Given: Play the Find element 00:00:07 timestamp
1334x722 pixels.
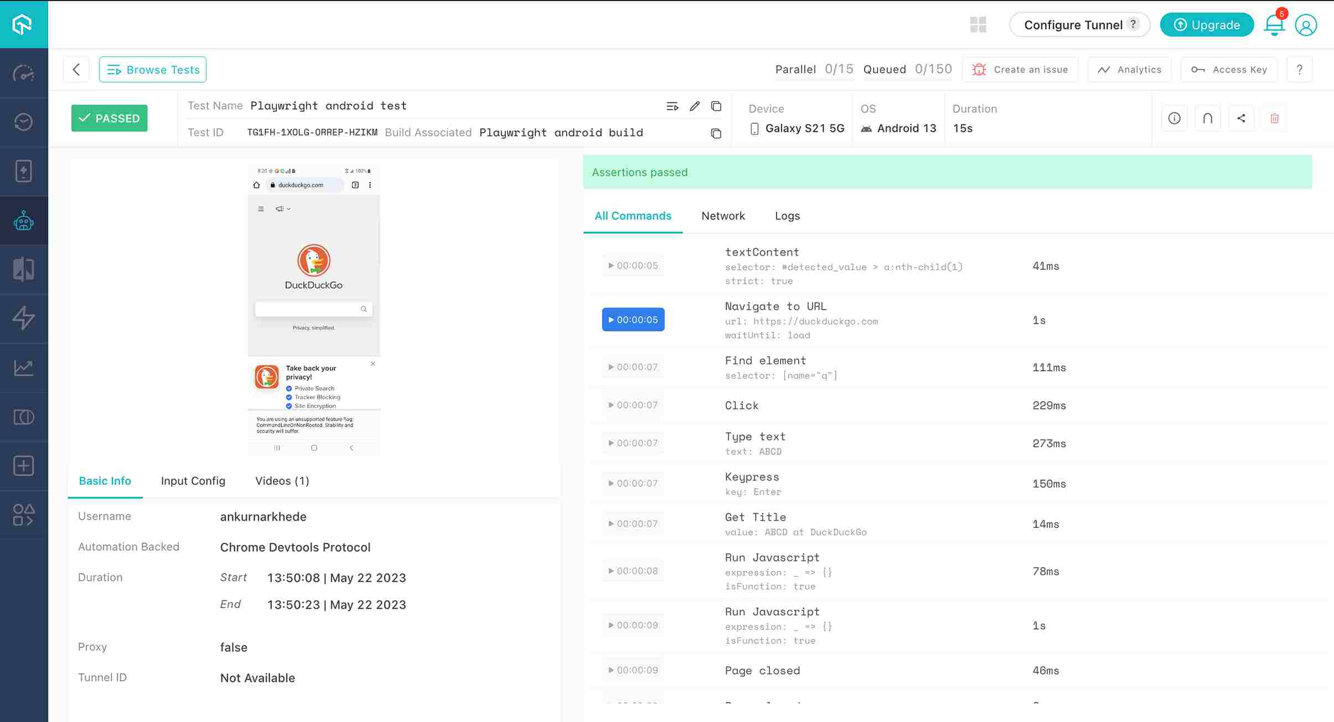Looking at the screenshot, I should [633, 367].
